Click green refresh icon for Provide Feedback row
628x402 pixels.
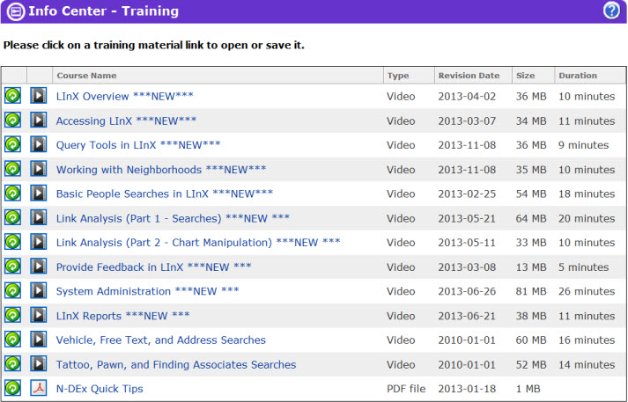pyautogui.click(x=12, y=267)
